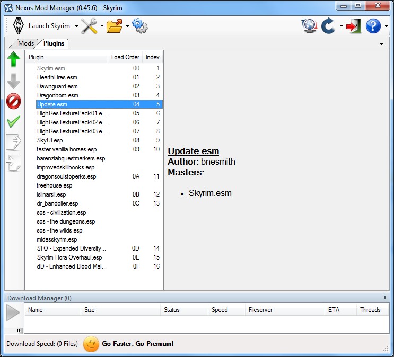Select HighResTexturePack01 plugin row
This screenshot has height=357, width=394.
[x=99, y=113]
